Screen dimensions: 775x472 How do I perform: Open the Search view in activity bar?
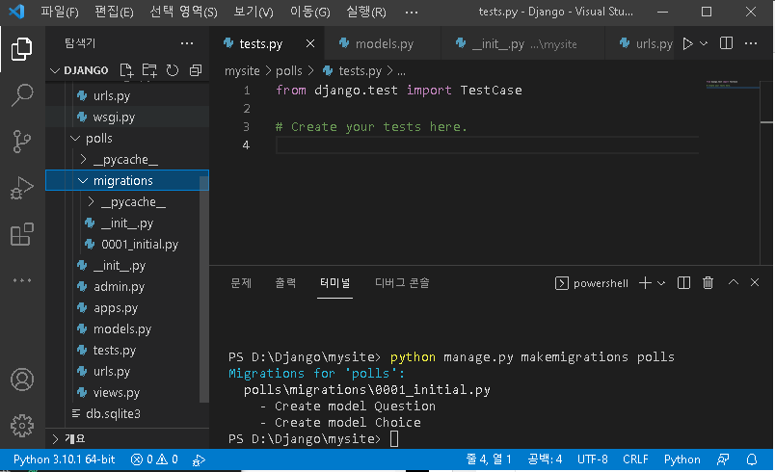click(x=22, y=94)
